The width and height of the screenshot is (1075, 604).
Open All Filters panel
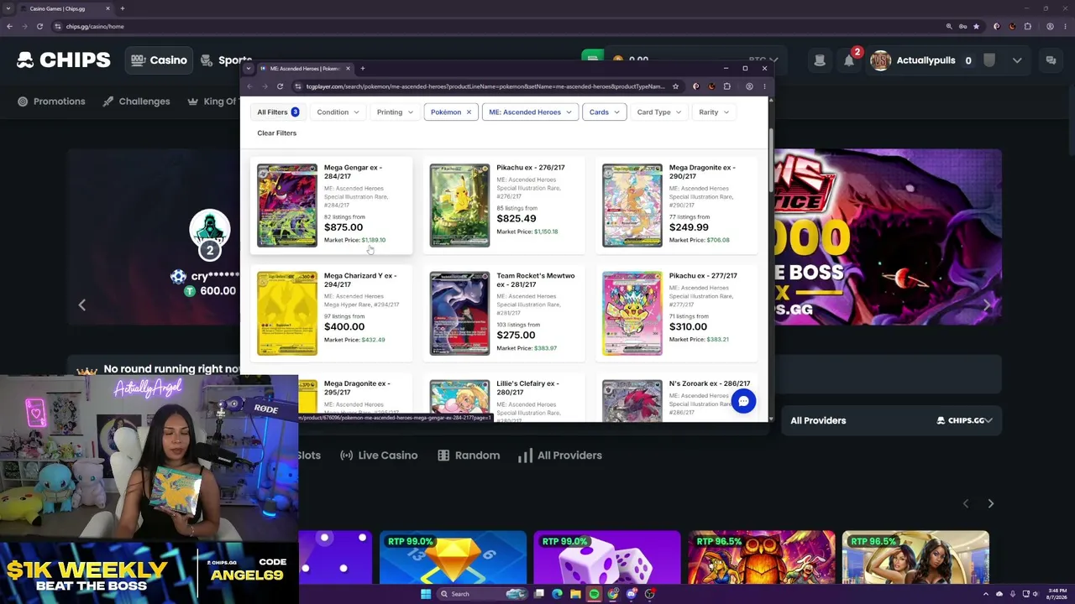(278, 112)
